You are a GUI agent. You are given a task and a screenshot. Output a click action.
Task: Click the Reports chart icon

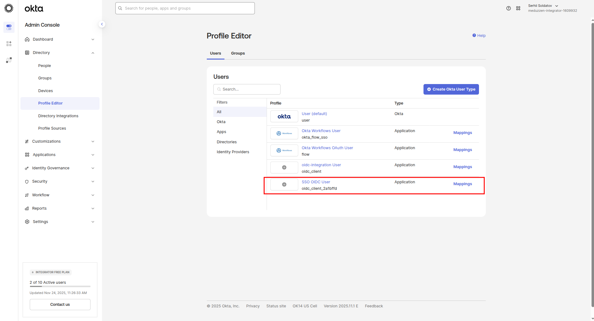tap(27, 208)
